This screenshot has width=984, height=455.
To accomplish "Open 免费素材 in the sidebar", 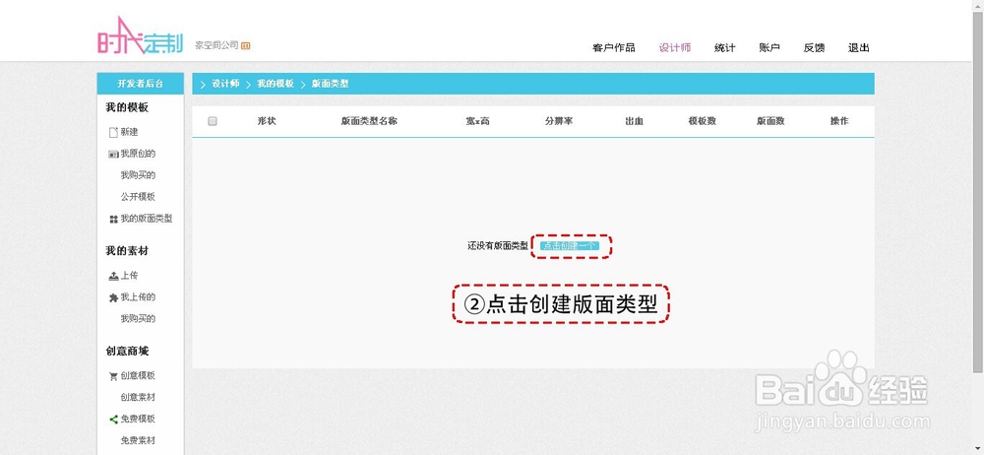I will (138, 440).
